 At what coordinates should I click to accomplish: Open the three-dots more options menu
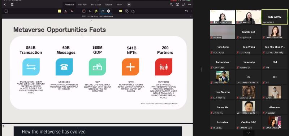pos(190,5)
